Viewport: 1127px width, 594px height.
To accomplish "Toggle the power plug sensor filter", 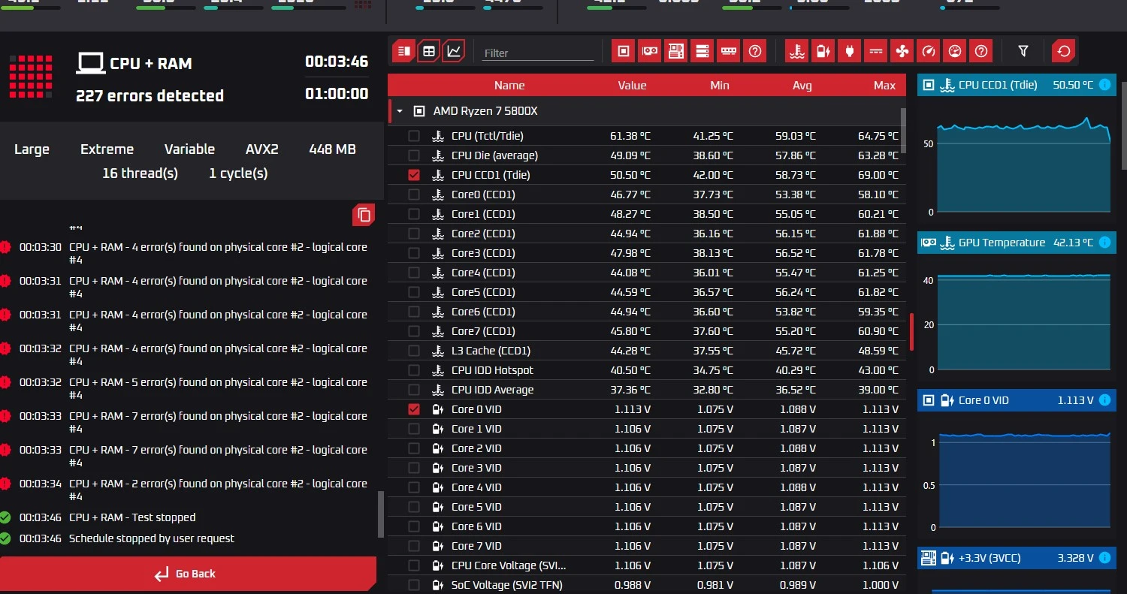I will 851,51.
